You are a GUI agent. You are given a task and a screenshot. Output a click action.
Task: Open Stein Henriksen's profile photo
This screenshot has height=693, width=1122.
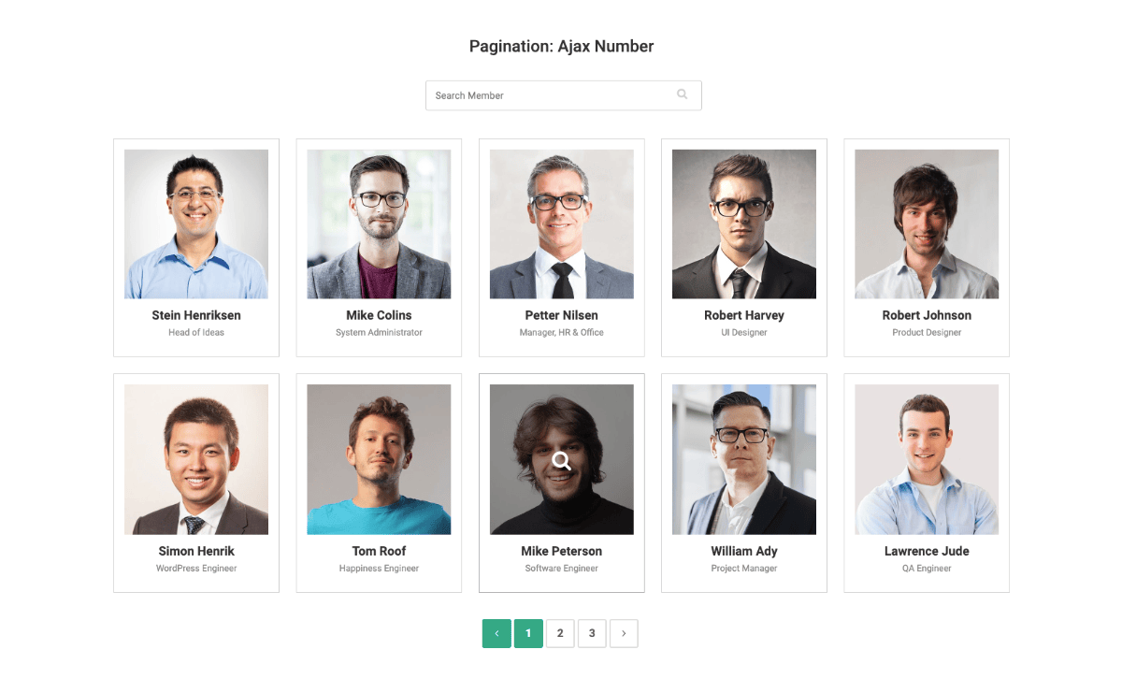coord(196,224)
